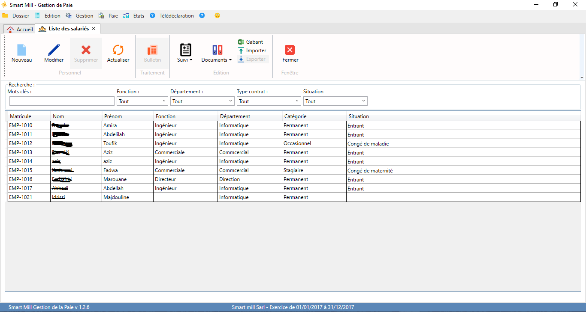Select row EMP-1015
This screenshot has height=312, width=586.
(294, 170)
